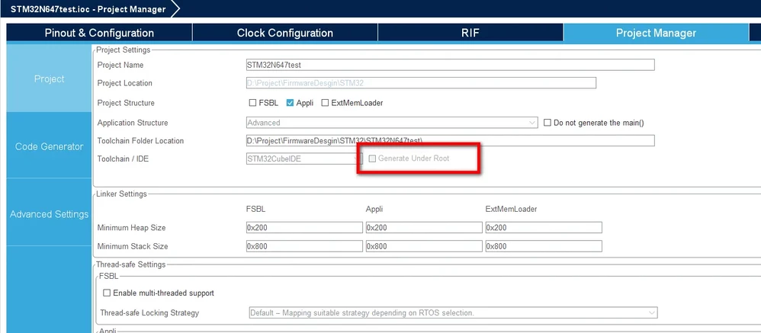This screenshot has width=761, height=333.
Task: Open the Code Generator side section
Action: point(49,146)
